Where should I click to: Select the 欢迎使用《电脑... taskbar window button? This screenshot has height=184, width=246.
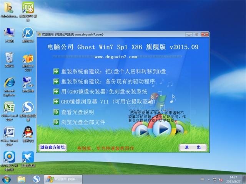63,179
